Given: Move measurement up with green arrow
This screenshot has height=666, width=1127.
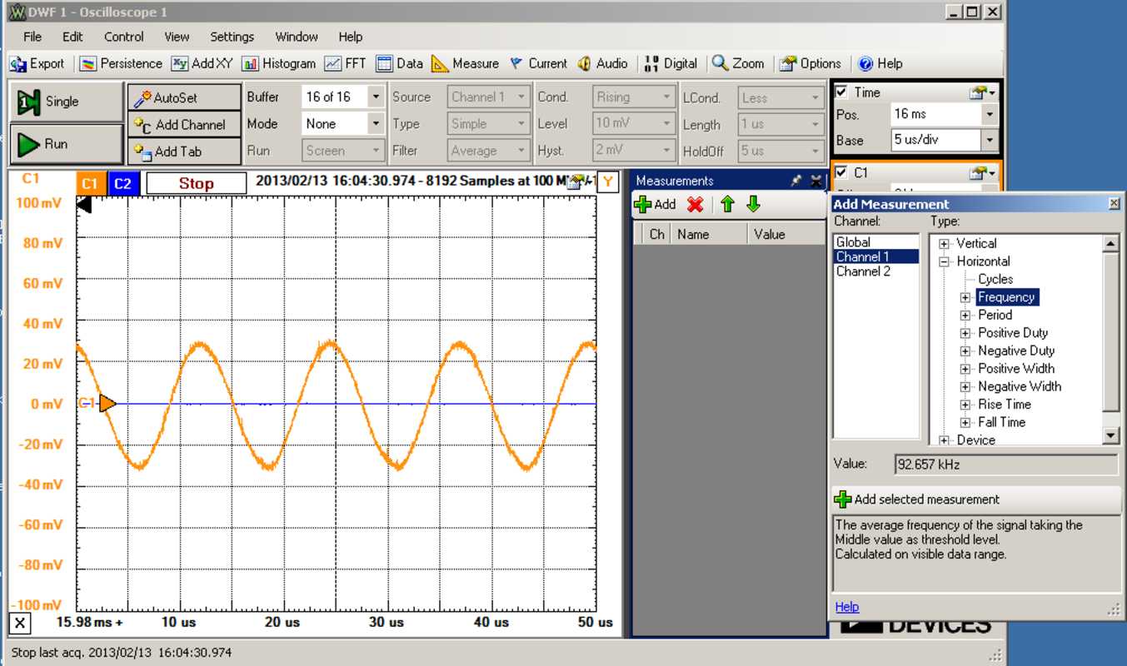Looking at the screenshot, I should (727, 205).
